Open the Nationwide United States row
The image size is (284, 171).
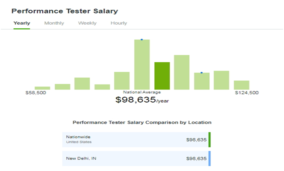[136, 140]
